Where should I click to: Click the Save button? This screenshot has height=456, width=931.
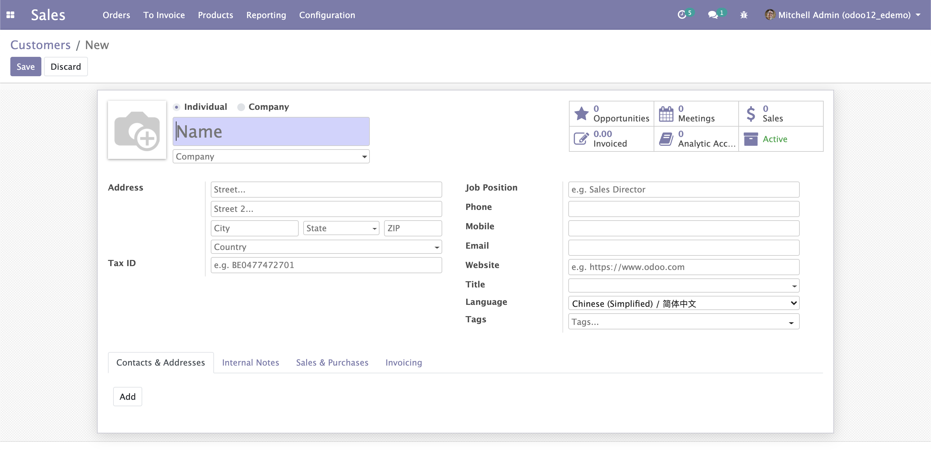pyautogui.click(x=25, y=67)
